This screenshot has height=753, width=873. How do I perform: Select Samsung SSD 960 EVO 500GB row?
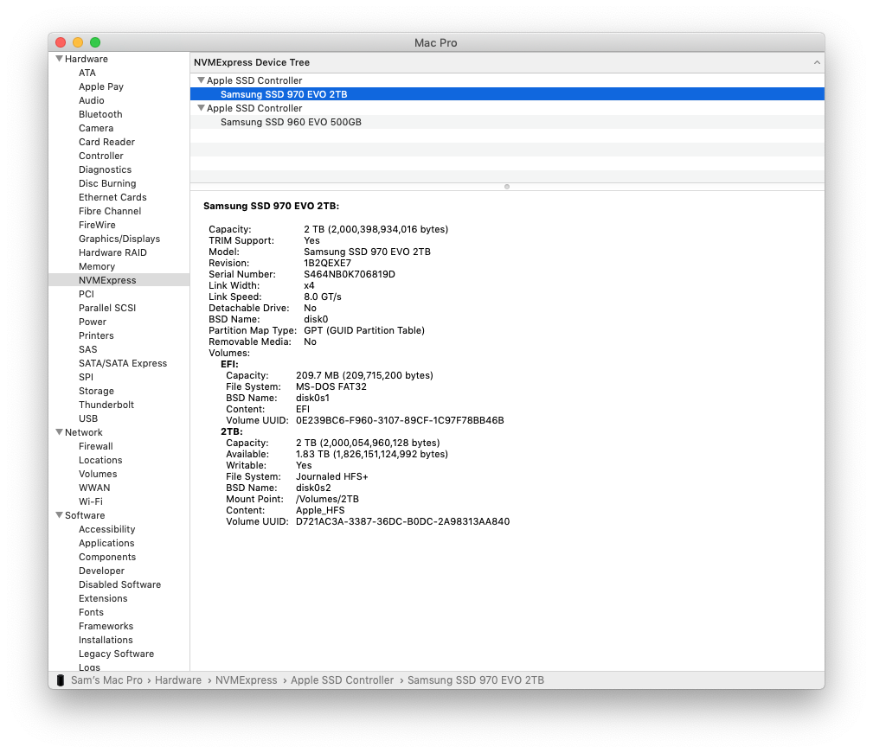tap(507, 122)
